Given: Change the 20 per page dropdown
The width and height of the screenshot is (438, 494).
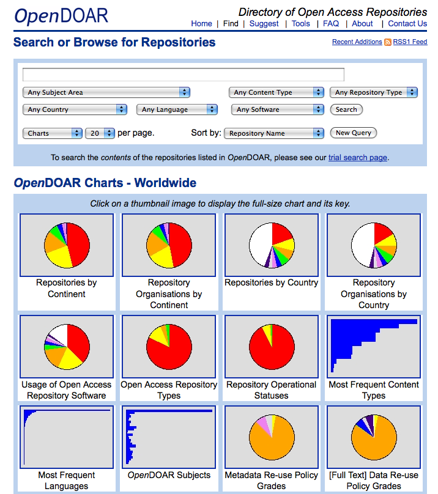Looking at the screenshot, I should tap(100, 133).
